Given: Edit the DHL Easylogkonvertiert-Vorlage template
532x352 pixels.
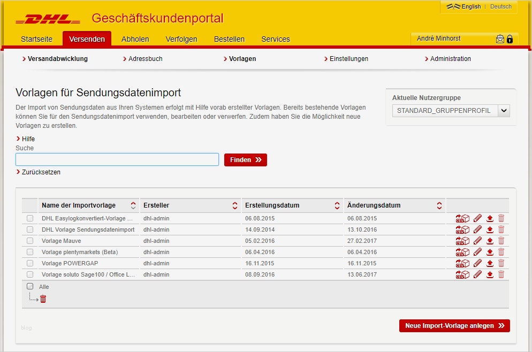Looking at the screenshot, I should 478,218.
